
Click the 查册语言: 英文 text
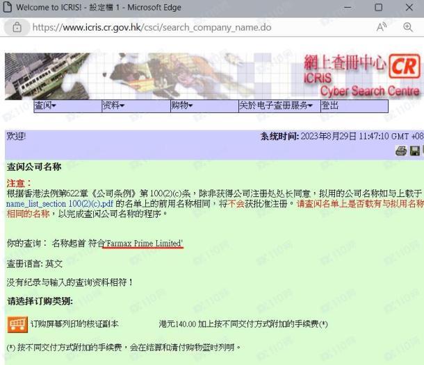point(35,264)
